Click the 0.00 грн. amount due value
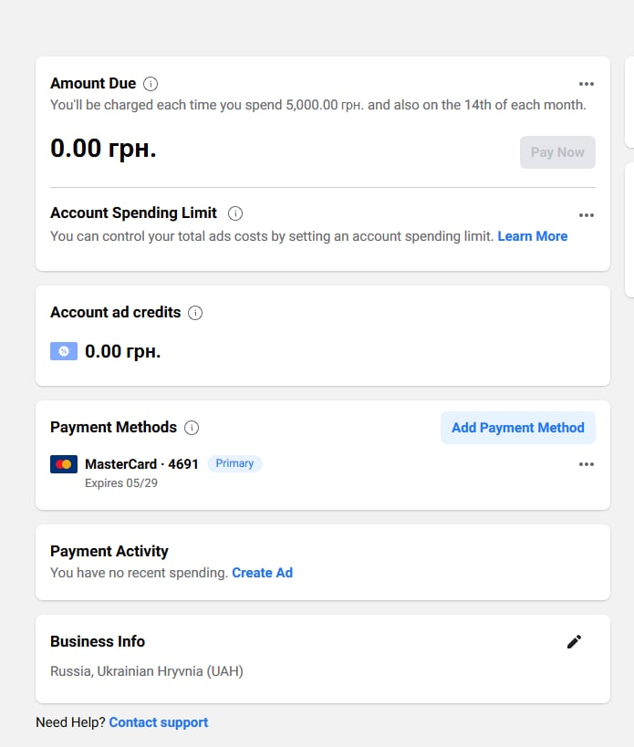Screen dimensions: 634x747 [x=103, y=148]
